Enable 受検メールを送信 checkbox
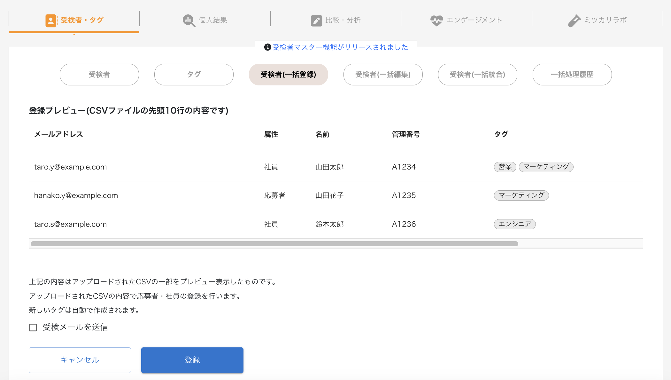671x380 pixels. (x=33, y=328)
